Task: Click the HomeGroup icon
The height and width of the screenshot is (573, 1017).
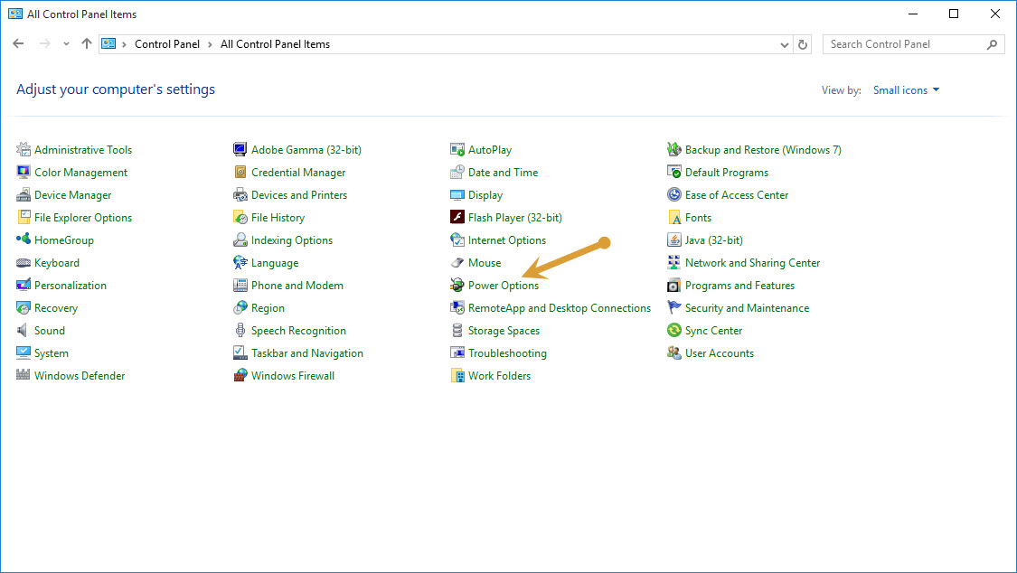Action: 24,240
